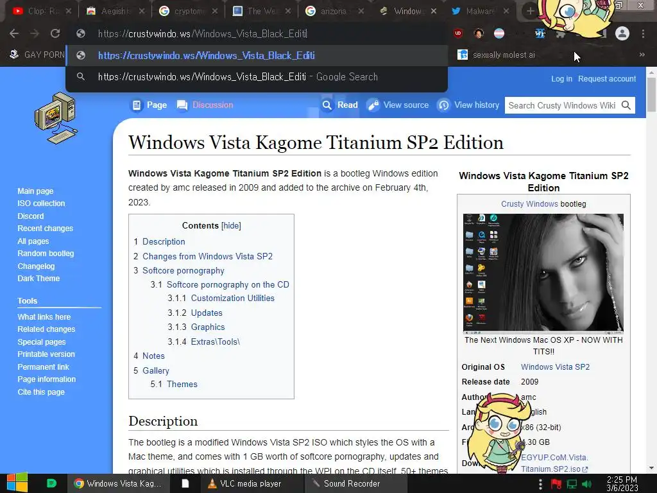
Task: Open Special pages link
Action: coord(42,342)
